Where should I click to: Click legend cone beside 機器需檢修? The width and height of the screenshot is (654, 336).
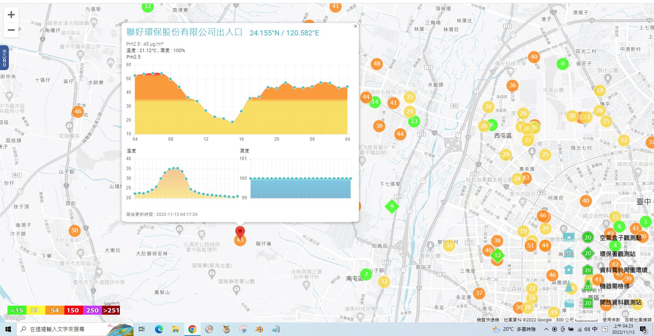tap(588, 286)
